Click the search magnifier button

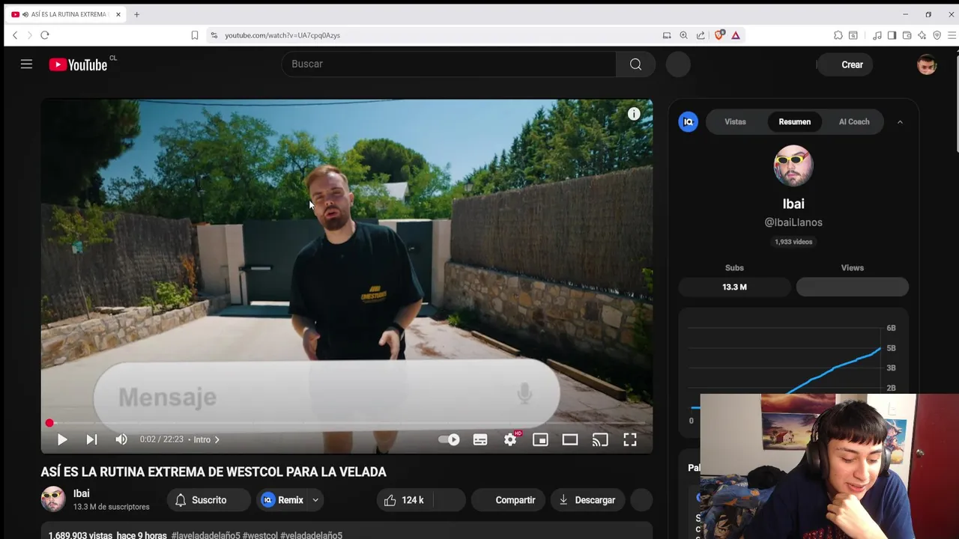click(x=635, y=64)
